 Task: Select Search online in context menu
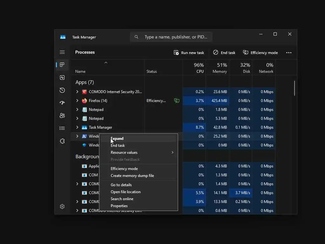tap(138, 199)
